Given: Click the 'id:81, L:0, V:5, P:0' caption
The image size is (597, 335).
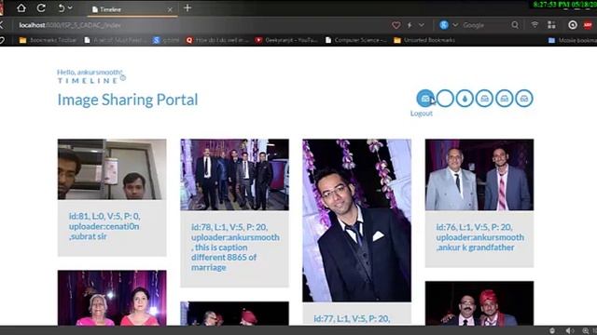Looking at the screenshot, I should [104, 216].
